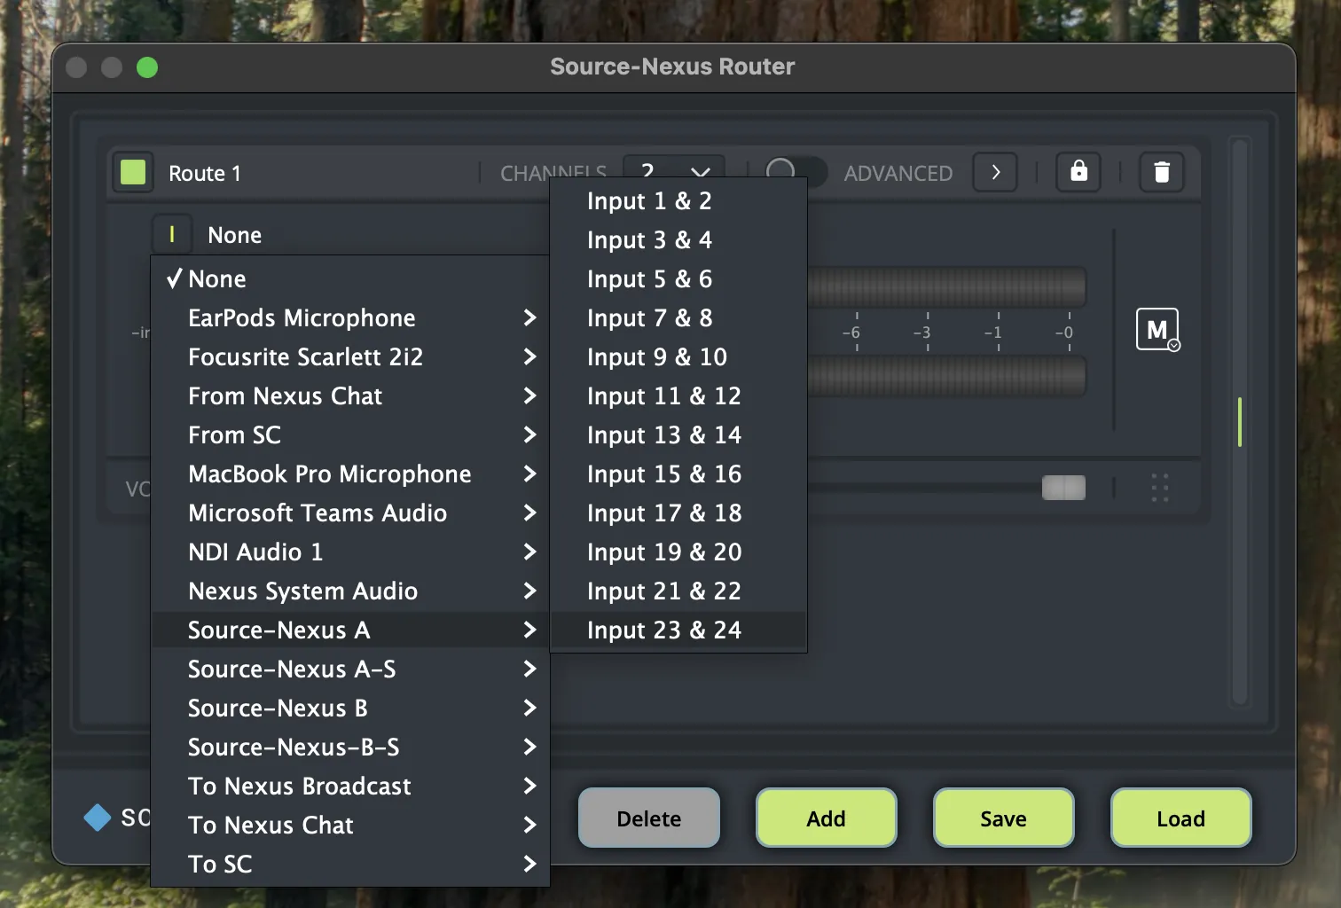Choose Input 5 & 6
The height and width of the screenshot is (908, 1341).
pyautogui.click(x=678, y=278)
